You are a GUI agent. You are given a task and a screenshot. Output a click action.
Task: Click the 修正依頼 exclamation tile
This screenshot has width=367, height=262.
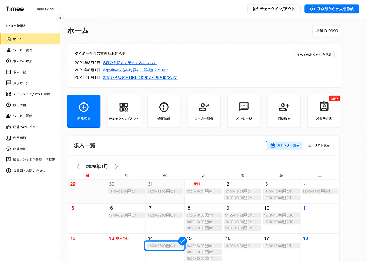164,111
